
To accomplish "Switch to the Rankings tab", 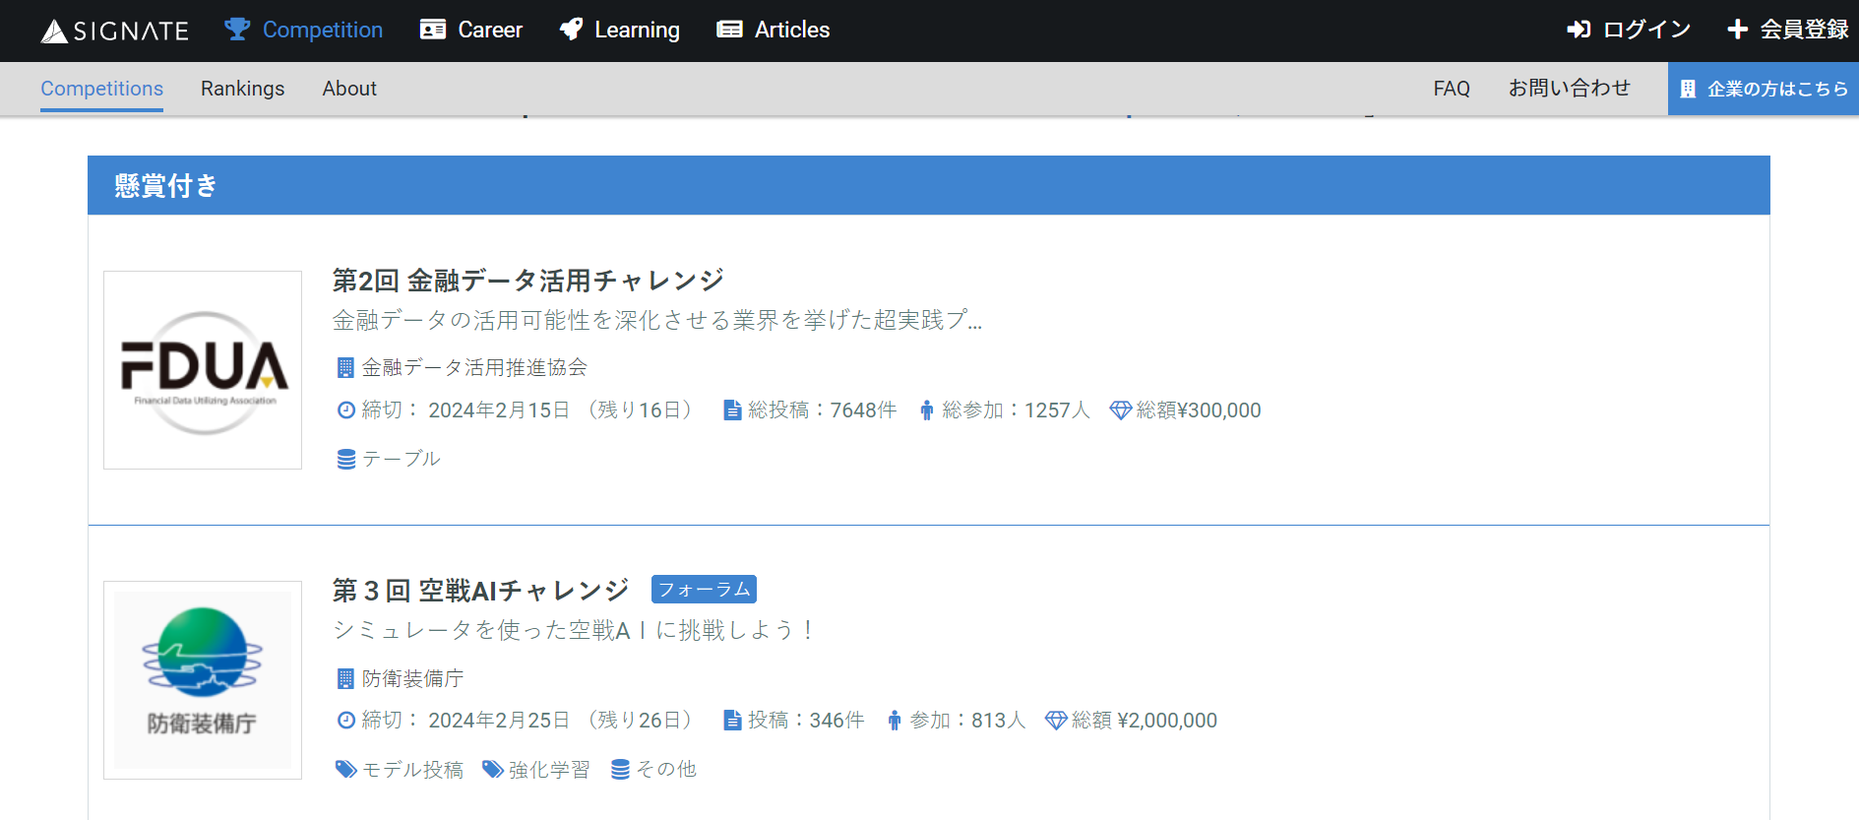I will 242,89.
